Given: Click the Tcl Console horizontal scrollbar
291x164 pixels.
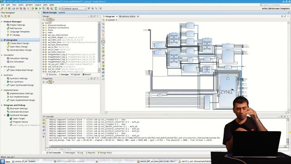Looking at the screenshot, I should click(137, 146).
